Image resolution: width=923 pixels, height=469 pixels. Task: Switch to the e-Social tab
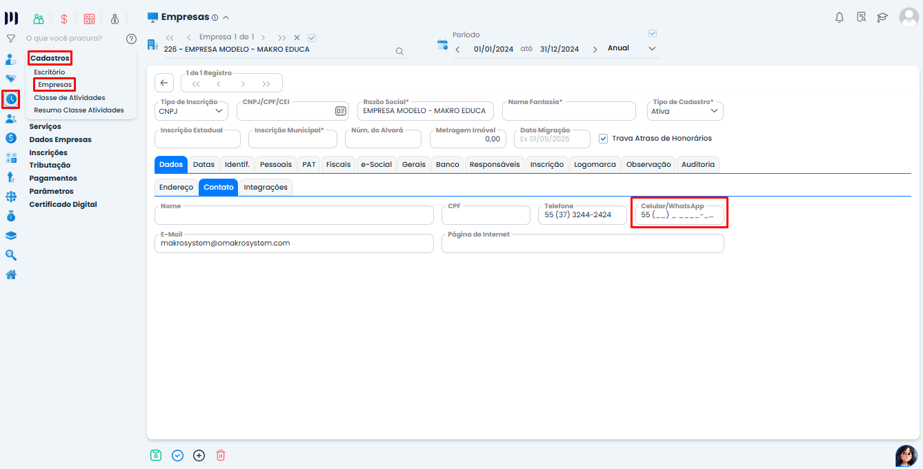coord(376,164)
